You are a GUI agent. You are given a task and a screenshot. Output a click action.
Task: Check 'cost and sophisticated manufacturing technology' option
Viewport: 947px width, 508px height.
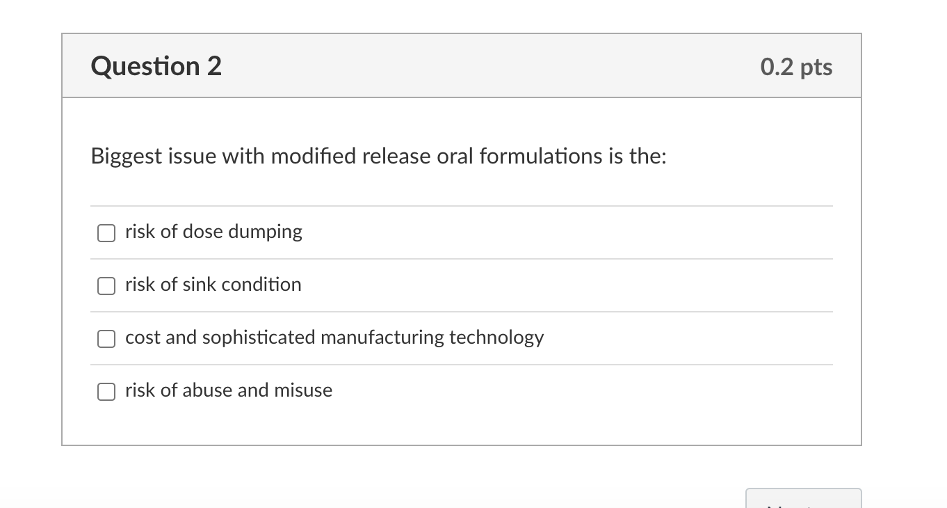click(x=106, y=339)
